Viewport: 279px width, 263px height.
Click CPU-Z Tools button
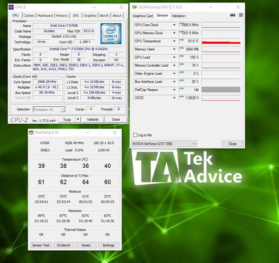pyautogui.click(x=67, y=120)
